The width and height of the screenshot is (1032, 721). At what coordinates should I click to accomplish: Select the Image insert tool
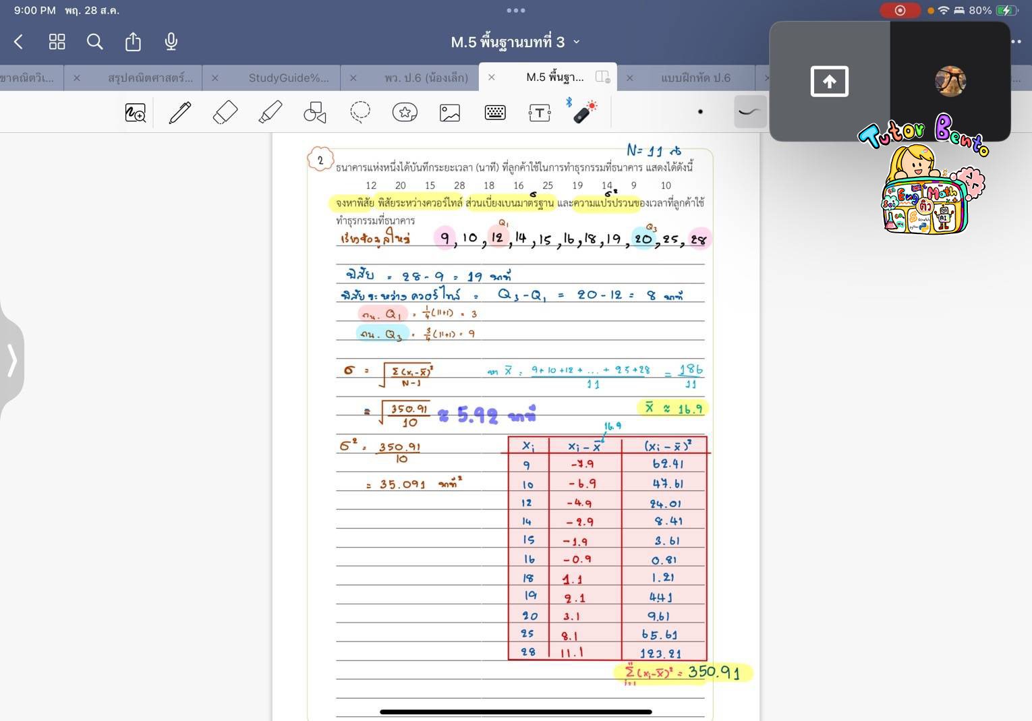pos(450,113)
